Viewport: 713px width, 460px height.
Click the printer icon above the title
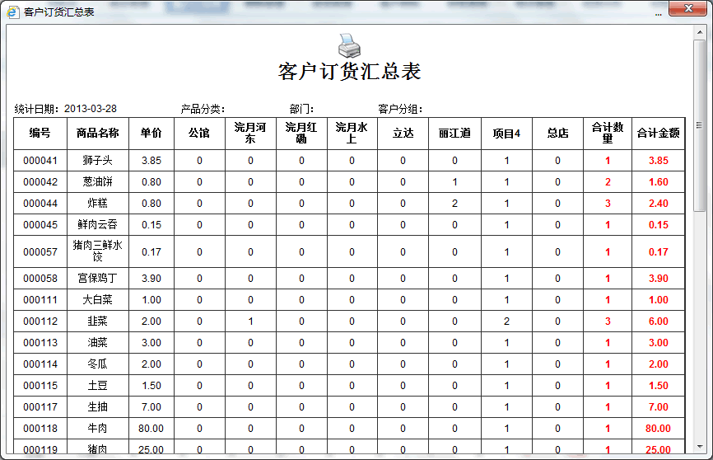click(x=349, y=45)
